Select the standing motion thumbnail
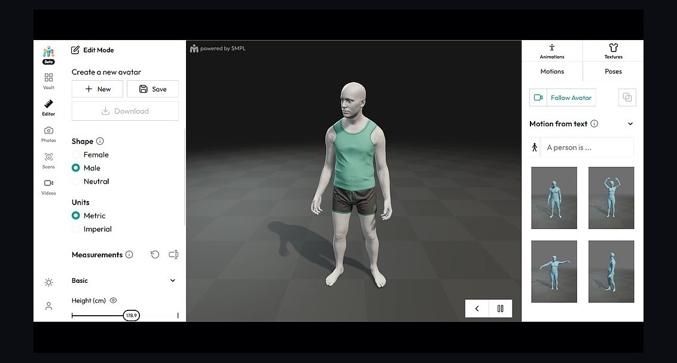The height and width of the screenshot is (363, 677). point(554,198)
